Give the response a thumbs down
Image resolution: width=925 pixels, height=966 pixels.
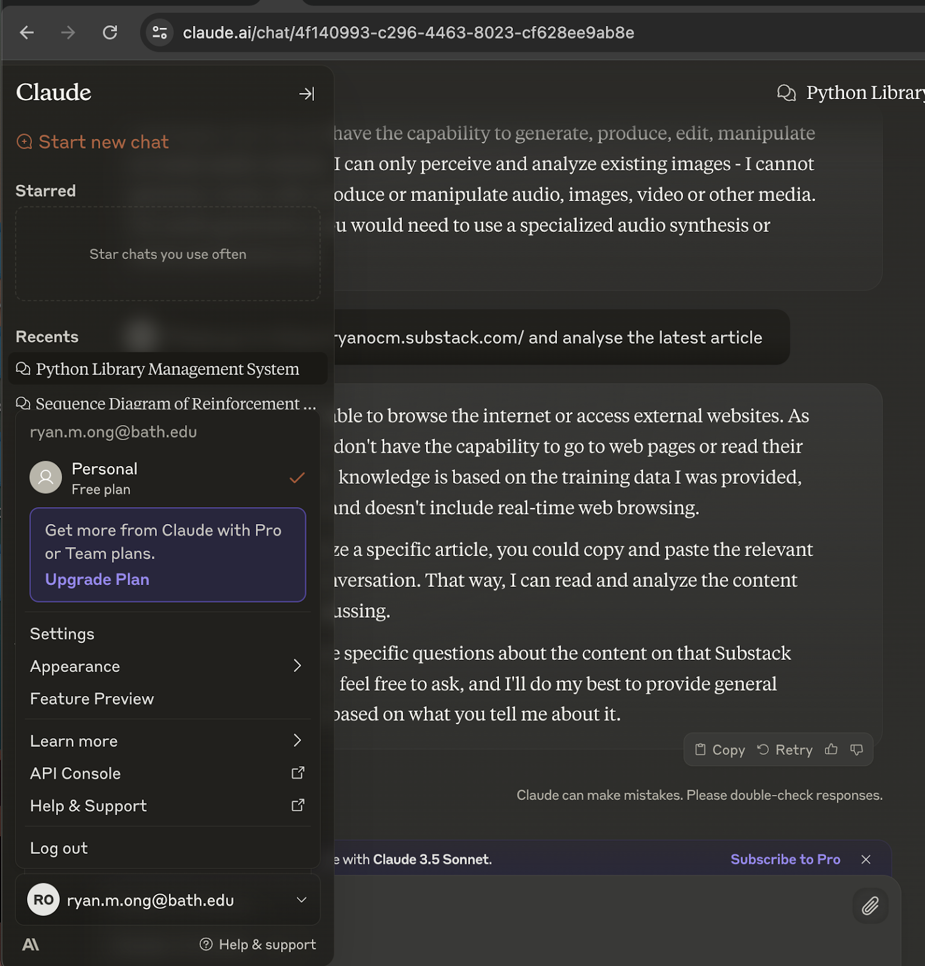pyautogui.click(x=857, y=749)
